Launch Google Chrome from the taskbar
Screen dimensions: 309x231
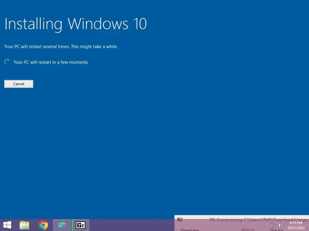tap(43, 225)
